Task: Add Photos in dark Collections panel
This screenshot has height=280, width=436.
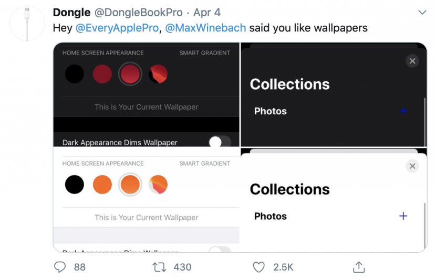Action: (403, 111)
